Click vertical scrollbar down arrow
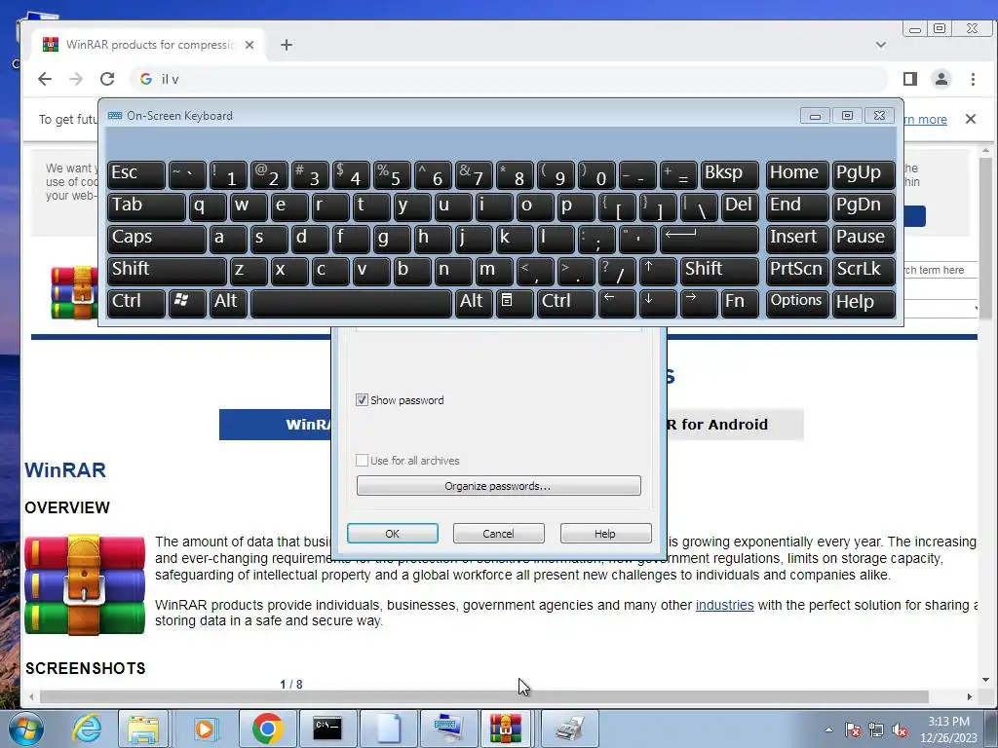The image size is (998, 748). (986, 679)
